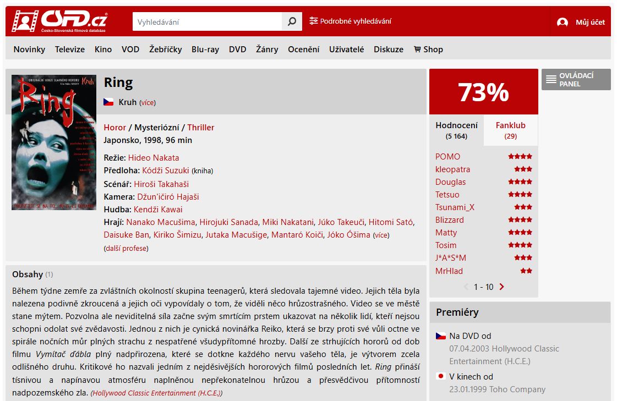This screenshot has height=401, width=617.
Task: Expand full cast via (více) after Jóko Óšima
Action: pos(381,235)
